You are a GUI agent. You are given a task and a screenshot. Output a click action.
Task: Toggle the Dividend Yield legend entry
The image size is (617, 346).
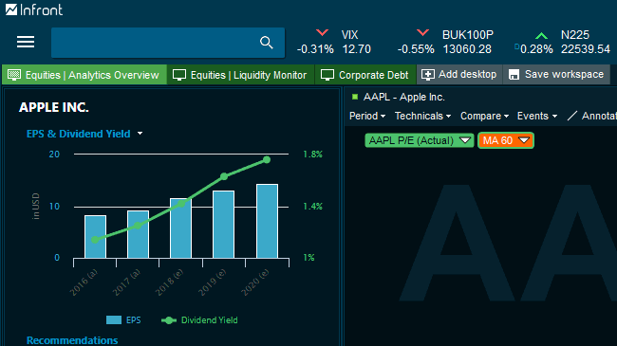tap(199, 320)
